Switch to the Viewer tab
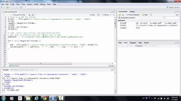The height and width of the screenshot is (101, 181). pos(146,43)
